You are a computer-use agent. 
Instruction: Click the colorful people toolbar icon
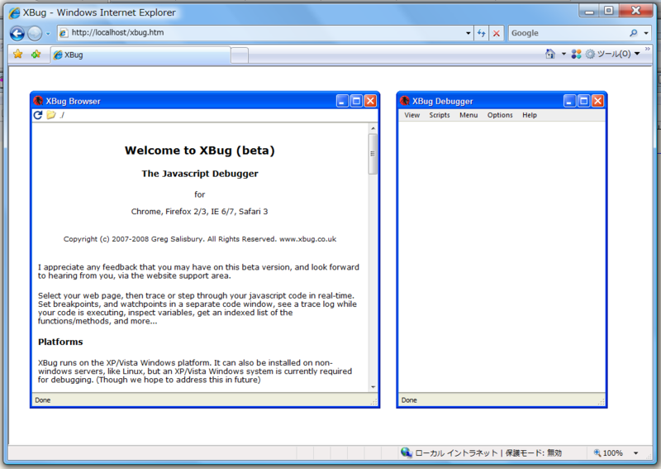(x=576, y=54)
